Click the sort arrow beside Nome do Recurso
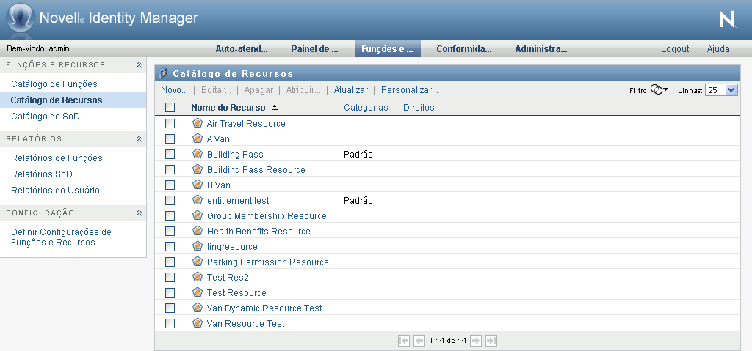Viewport: 752px width, 351px height. coord(275,107)
